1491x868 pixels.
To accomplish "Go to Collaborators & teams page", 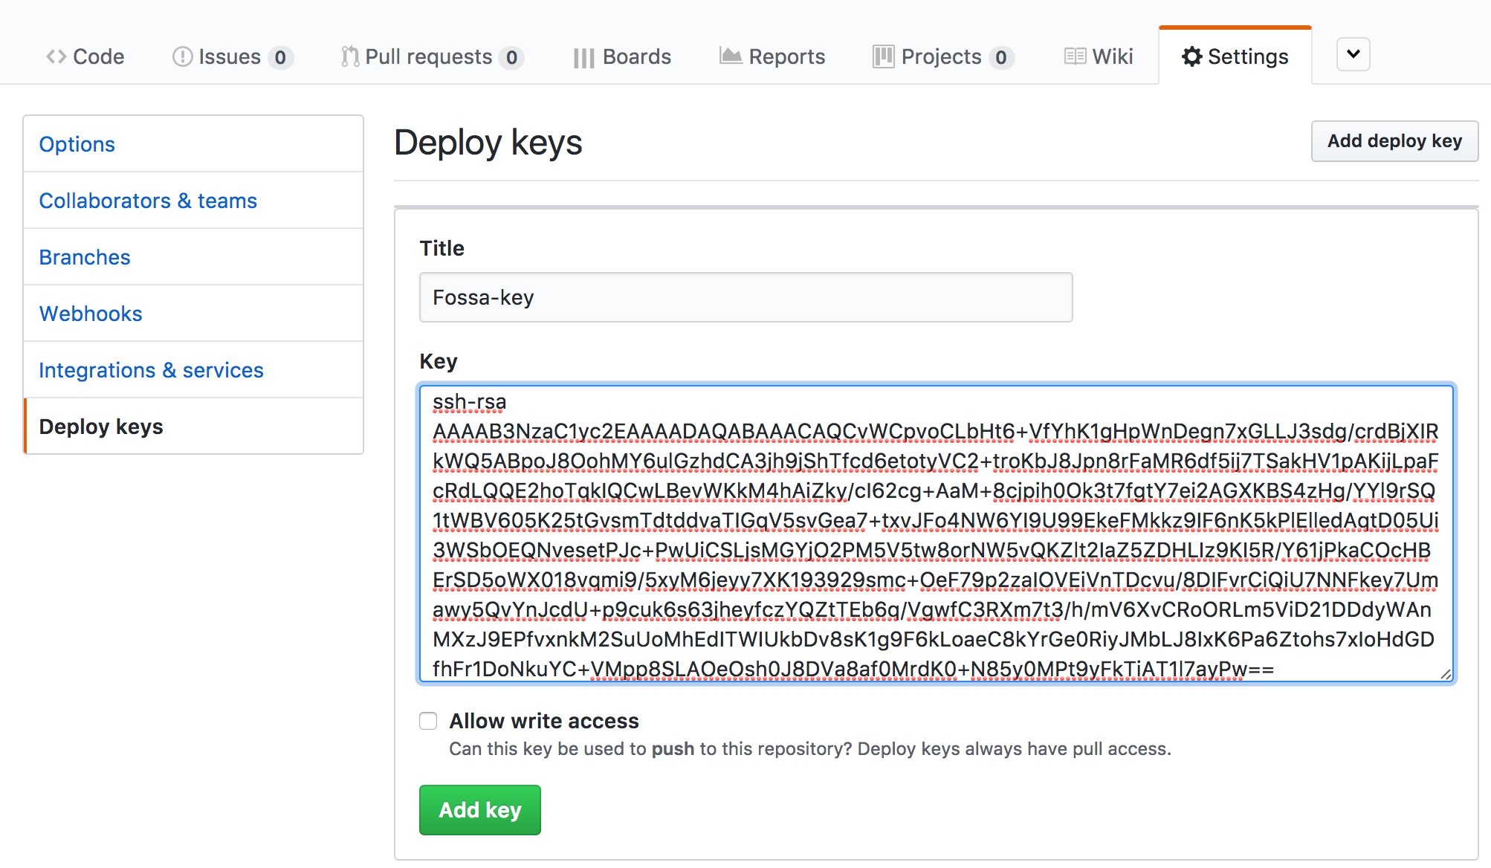I will click(x=148, y=201).
